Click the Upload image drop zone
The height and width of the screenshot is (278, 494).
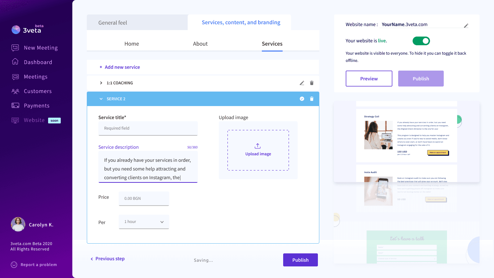pos(258,150)
